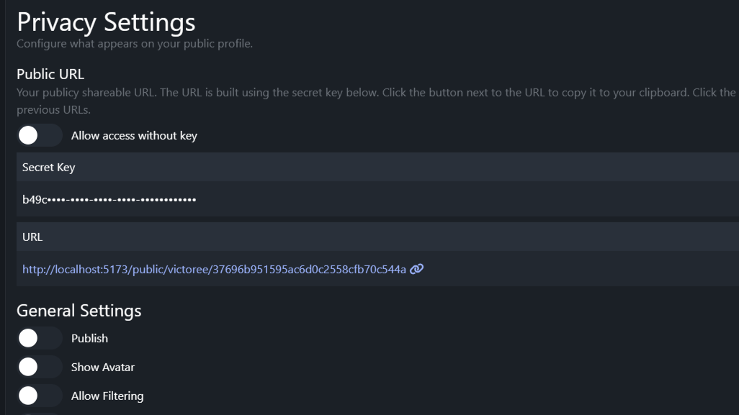Click the 'Configure what appears' subtitle text
Image resolution: width=739 pixels, height=415 pixels.
[135, 44]
